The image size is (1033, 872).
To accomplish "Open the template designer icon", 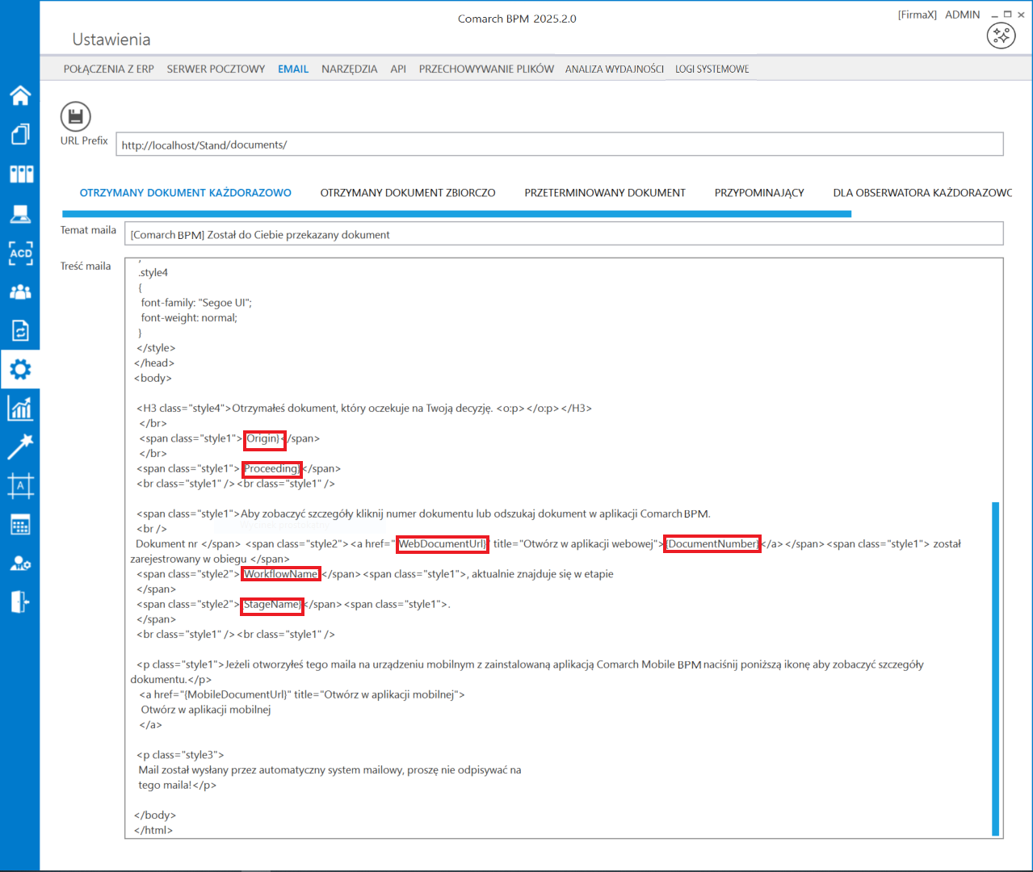I will point(20,485).
